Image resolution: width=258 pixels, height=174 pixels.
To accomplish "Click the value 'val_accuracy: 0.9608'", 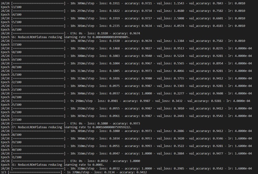I will [x=206, y=94].
